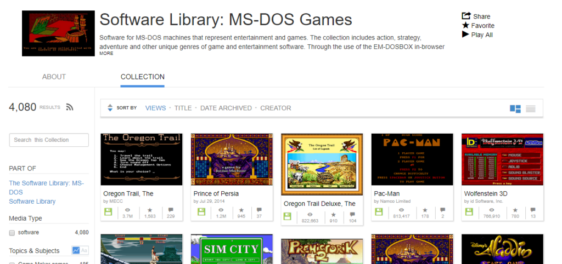Click reviews bubble on Prince of Persia card

(x=259, y=210)
